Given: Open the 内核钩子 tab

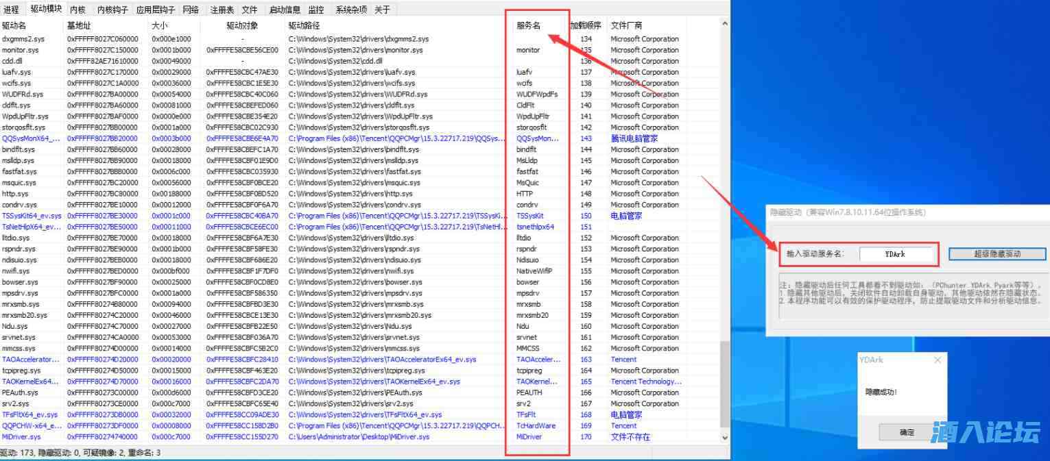Looking at the screenshot, I should point(112,10).
